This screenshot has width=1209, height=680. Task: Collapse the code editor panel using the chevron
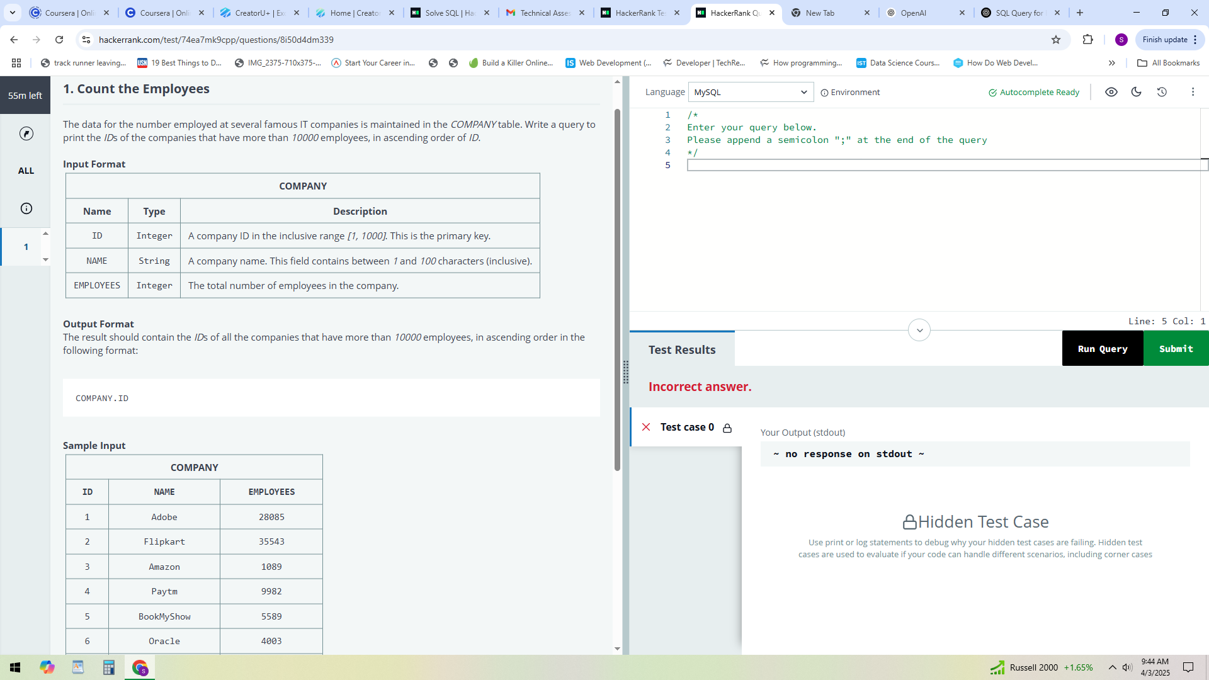(x=919, y=329)
